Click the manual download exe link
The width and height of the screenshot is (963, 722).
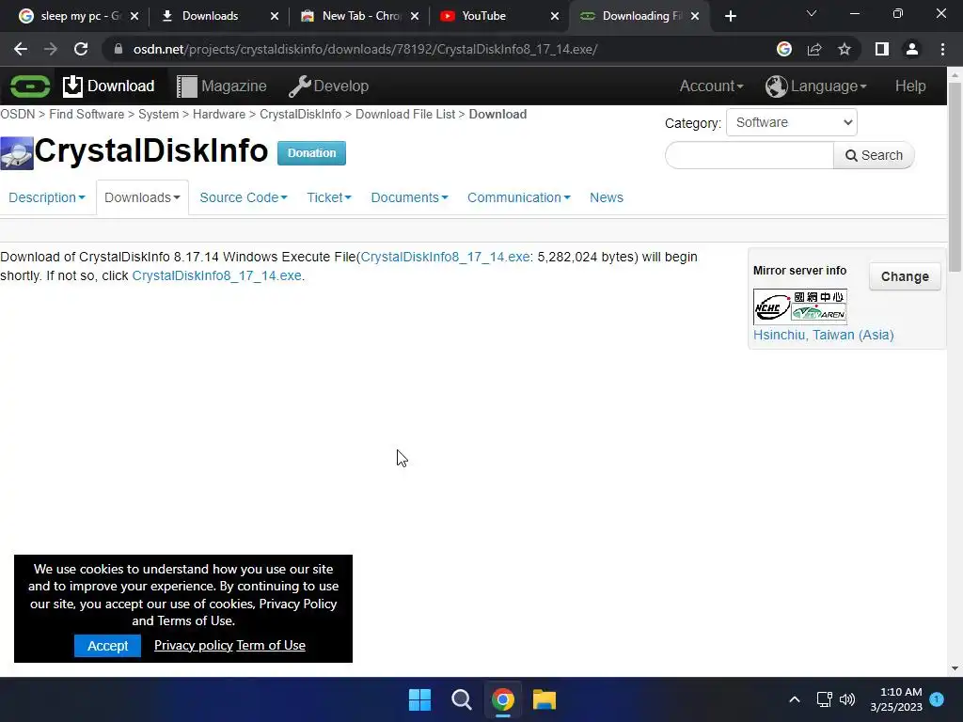[x=217, y=275]
